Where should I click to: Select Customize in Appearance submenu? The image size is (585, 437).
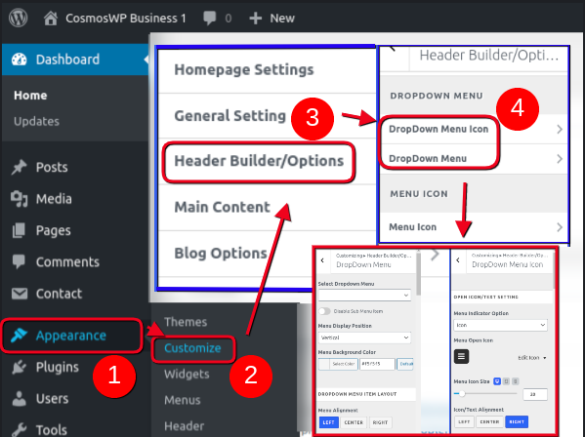tap(193, 348)
